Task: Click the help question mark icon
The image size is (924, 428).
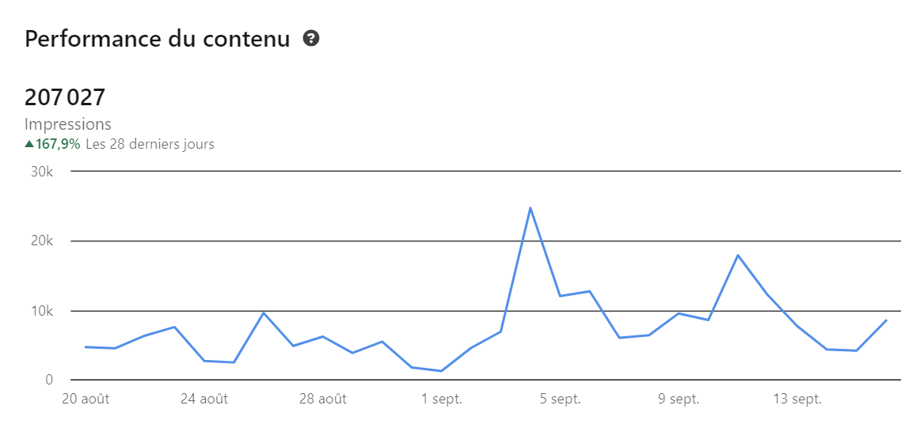Action: click(x=310, y=39)
